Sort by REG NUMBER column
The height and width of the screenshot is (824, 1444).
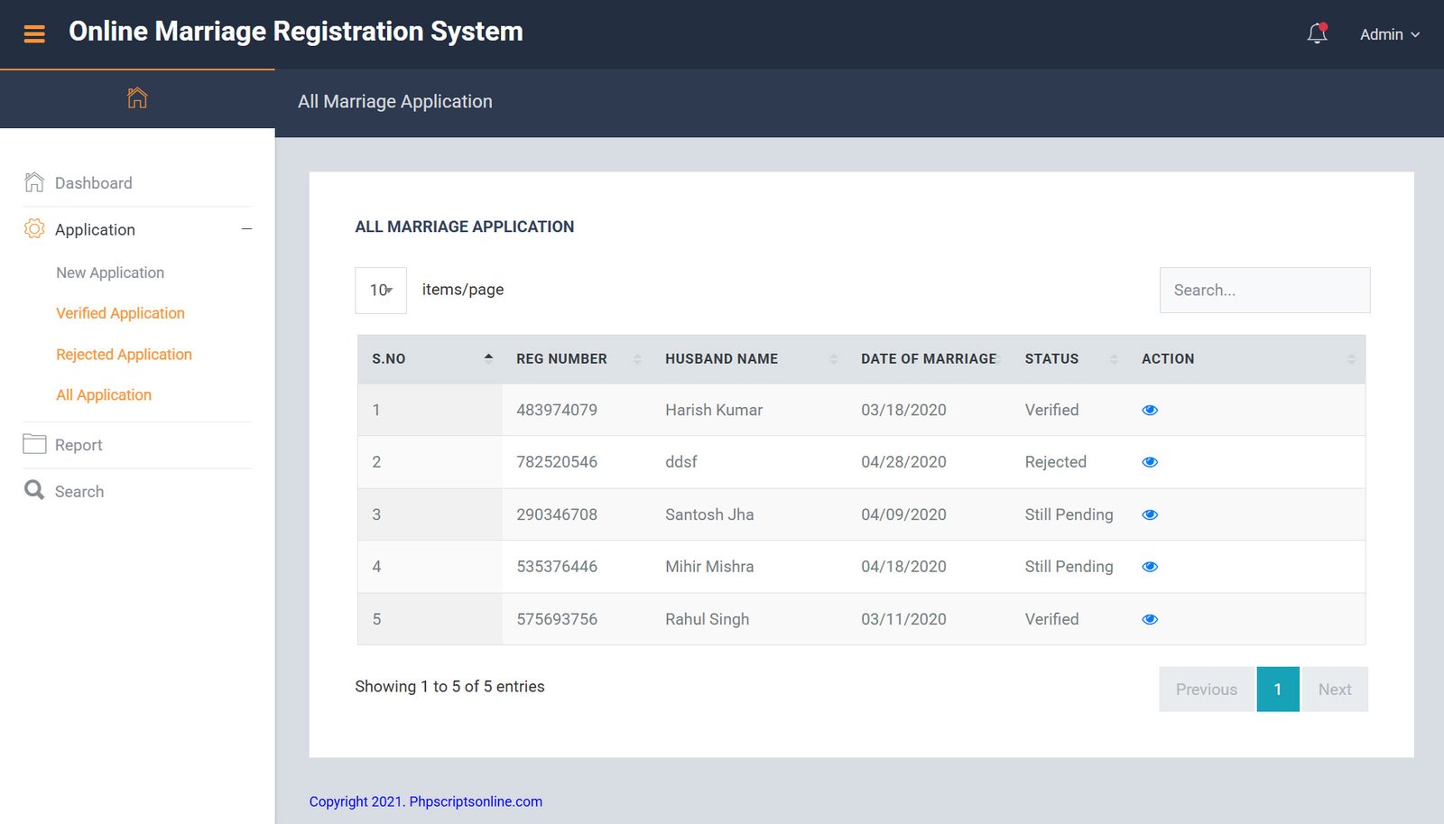[x=577, y=359]
